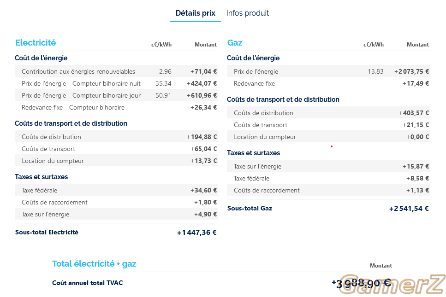Click Taxe fédérale label in the Gaz column
Image resolution: width=446 pixels, height=297 pixels.
[x=251, y=178]
